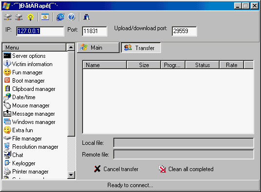The height and width of the screenshot is (192, 261).
Task: Click the yellow lightbulb toolbar icon
Action: point(30,17)
